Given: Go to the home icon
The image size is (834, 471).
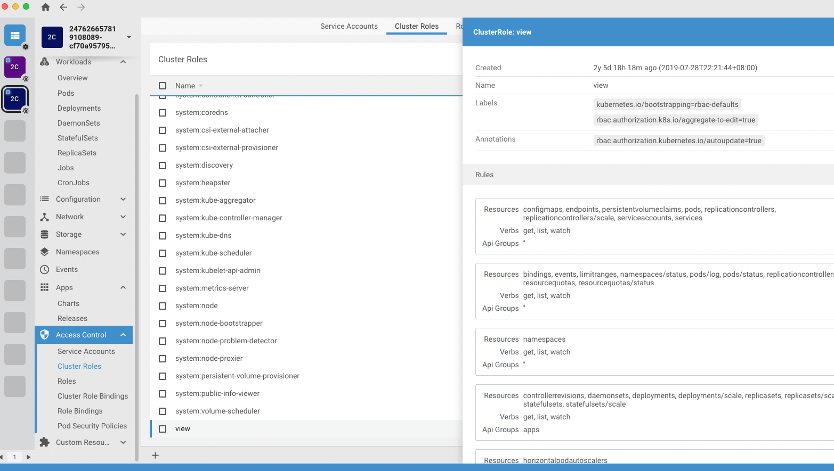Looking at the screenshot, I should coord(45,7).
